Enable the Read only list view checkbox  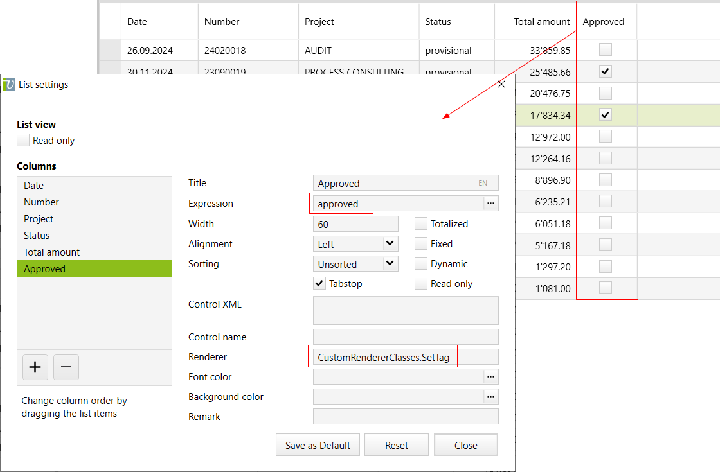(x=24, y=141)
